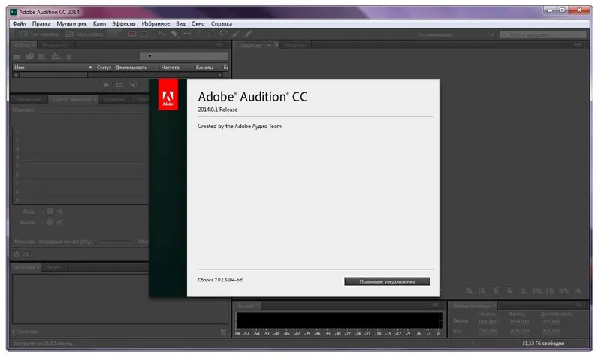Open the Files panel options menu
Screen dimensions: 601x360
click(220, 45)
